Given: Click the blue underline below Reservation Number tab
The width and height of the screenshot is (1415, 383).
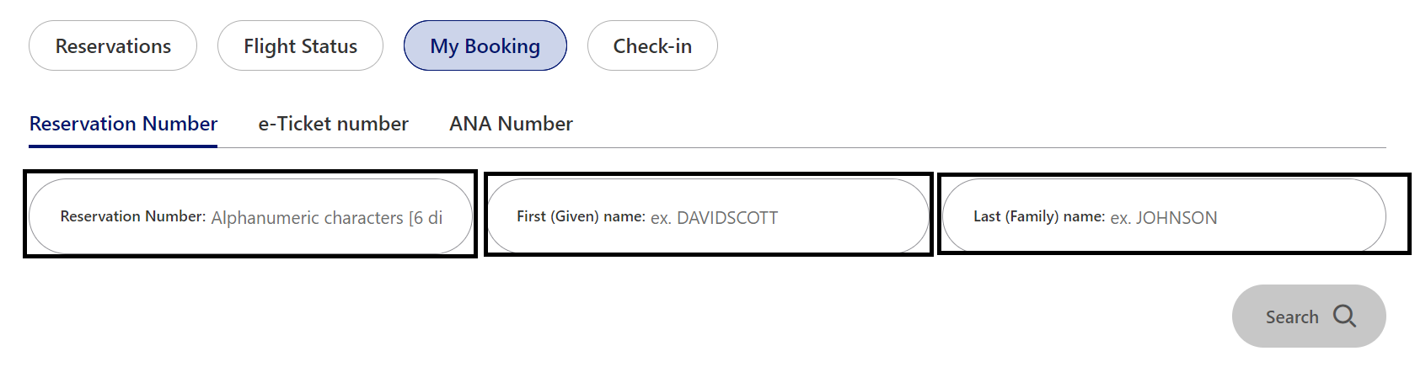Looking at the screenshot, I should (123, 146).
